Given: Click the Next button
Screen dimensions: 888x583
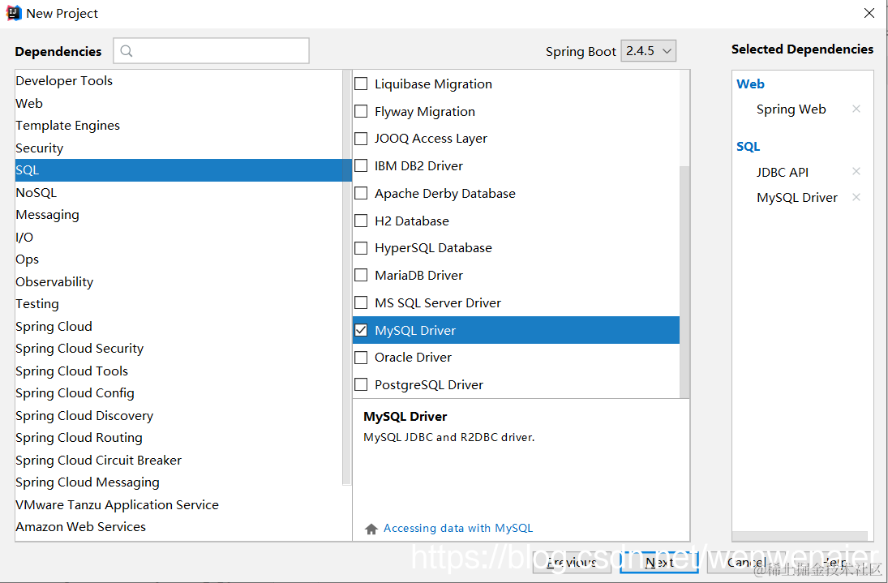Looking at the screenshot, I should pyautogui.click(x=659, y=562).
